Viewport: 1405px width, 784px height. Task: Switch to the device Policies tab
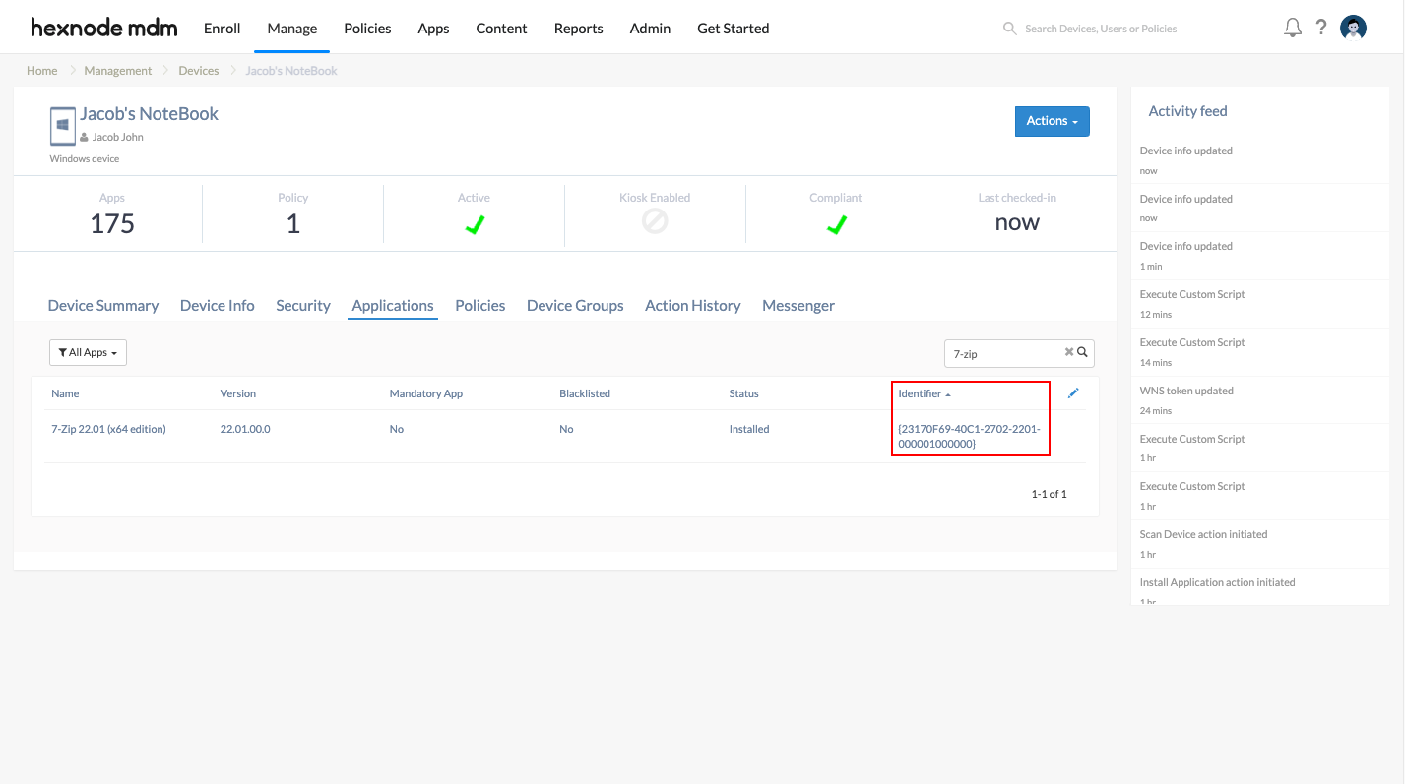tap(480, 306)
